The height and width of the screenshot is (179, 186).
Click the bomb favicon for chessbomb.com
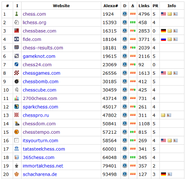pyautogui.click(x=17, y=81)
